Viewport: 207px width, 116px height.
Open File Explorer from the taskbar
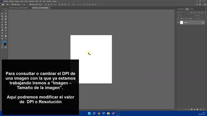(x=108, y=113)
